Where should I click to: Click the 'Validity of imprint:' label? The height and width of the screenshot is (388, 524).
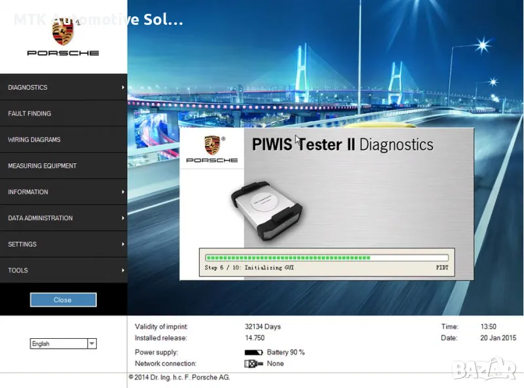(x=161, y=326)
